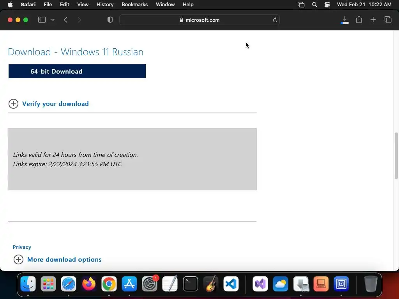Screen dimensions: 399x299
Task: Show the tab overview
Action: pyautogui.click(x=388, y=19)
